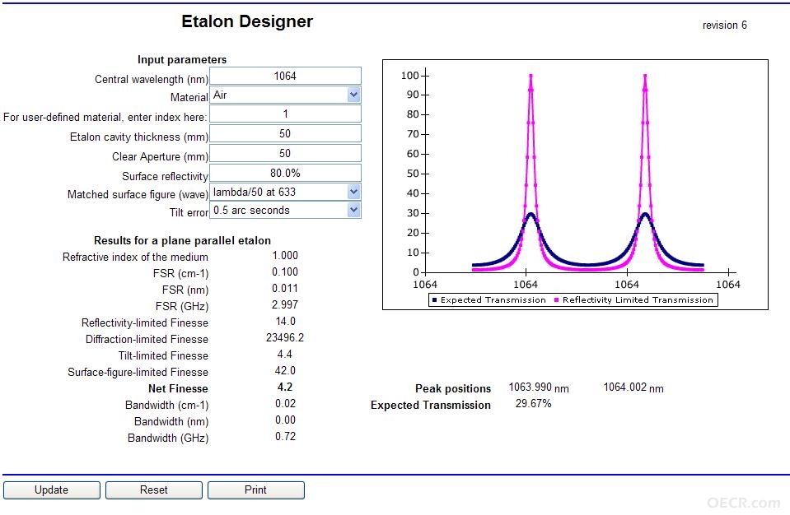Click the lambda/50 at 633 selection
This screenshot has height=515, width=790.
point(255,192)
